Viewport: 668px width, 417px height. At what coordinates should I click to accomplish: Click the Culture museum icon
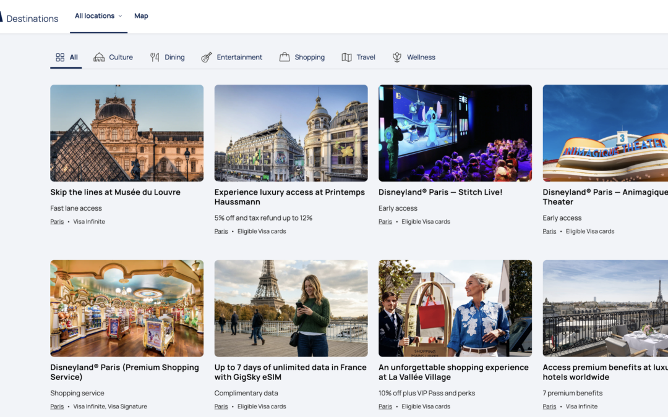(99, 57)
